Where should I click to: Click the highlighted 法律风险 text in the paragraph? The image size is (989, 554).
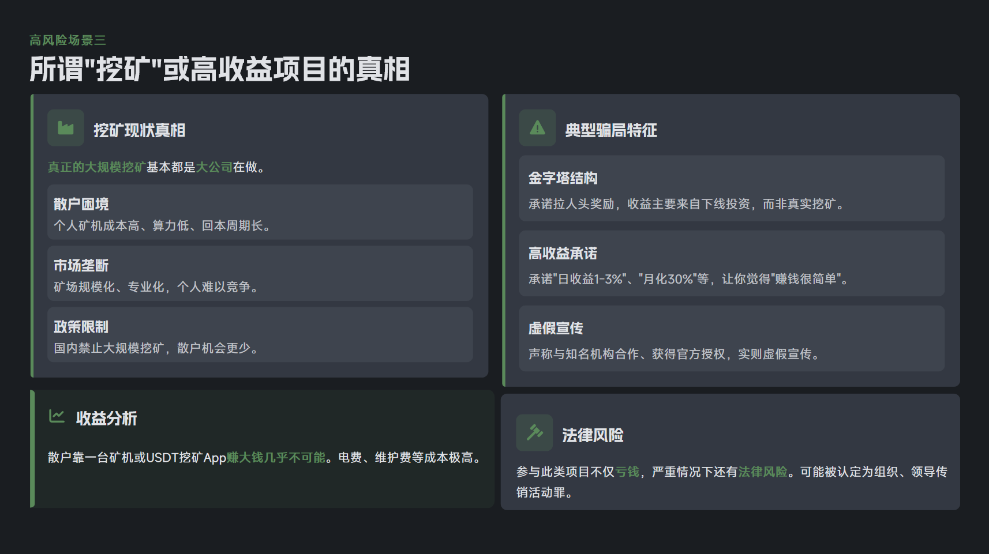point(763,472)
